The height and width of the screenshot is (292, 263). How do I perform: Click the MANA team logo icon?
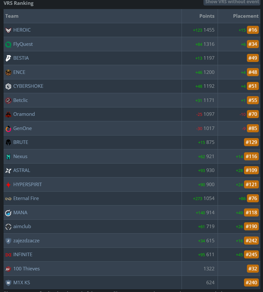coord(8,213)
